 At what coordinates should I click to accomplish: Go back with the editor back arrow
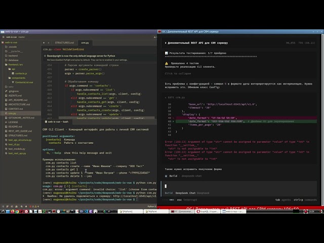pos(44,43)
